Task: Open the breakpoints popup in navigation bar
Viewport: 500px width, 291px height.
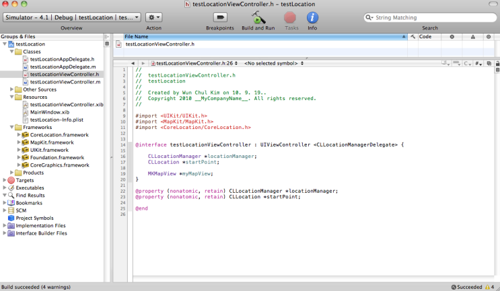Action: (457, 63)
